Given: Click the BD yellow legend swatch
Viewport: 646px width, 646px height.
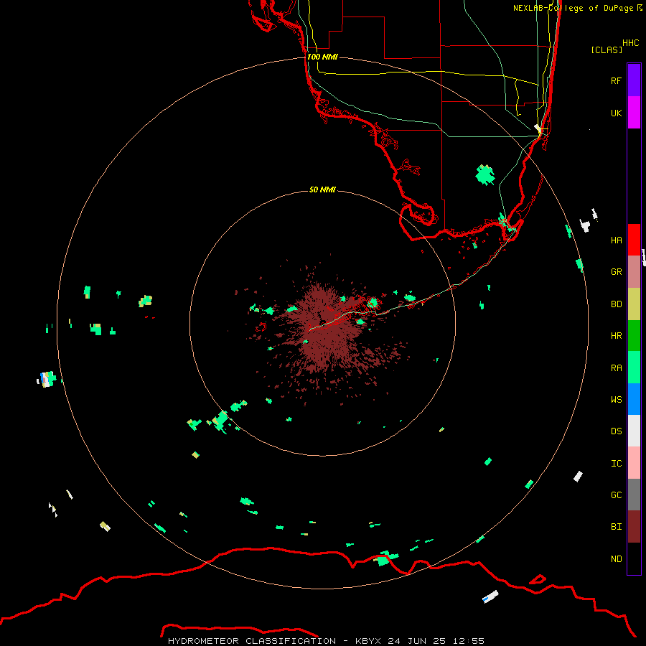Looking at the screenshot, I should pyautogui.click(x=634, y=304).
